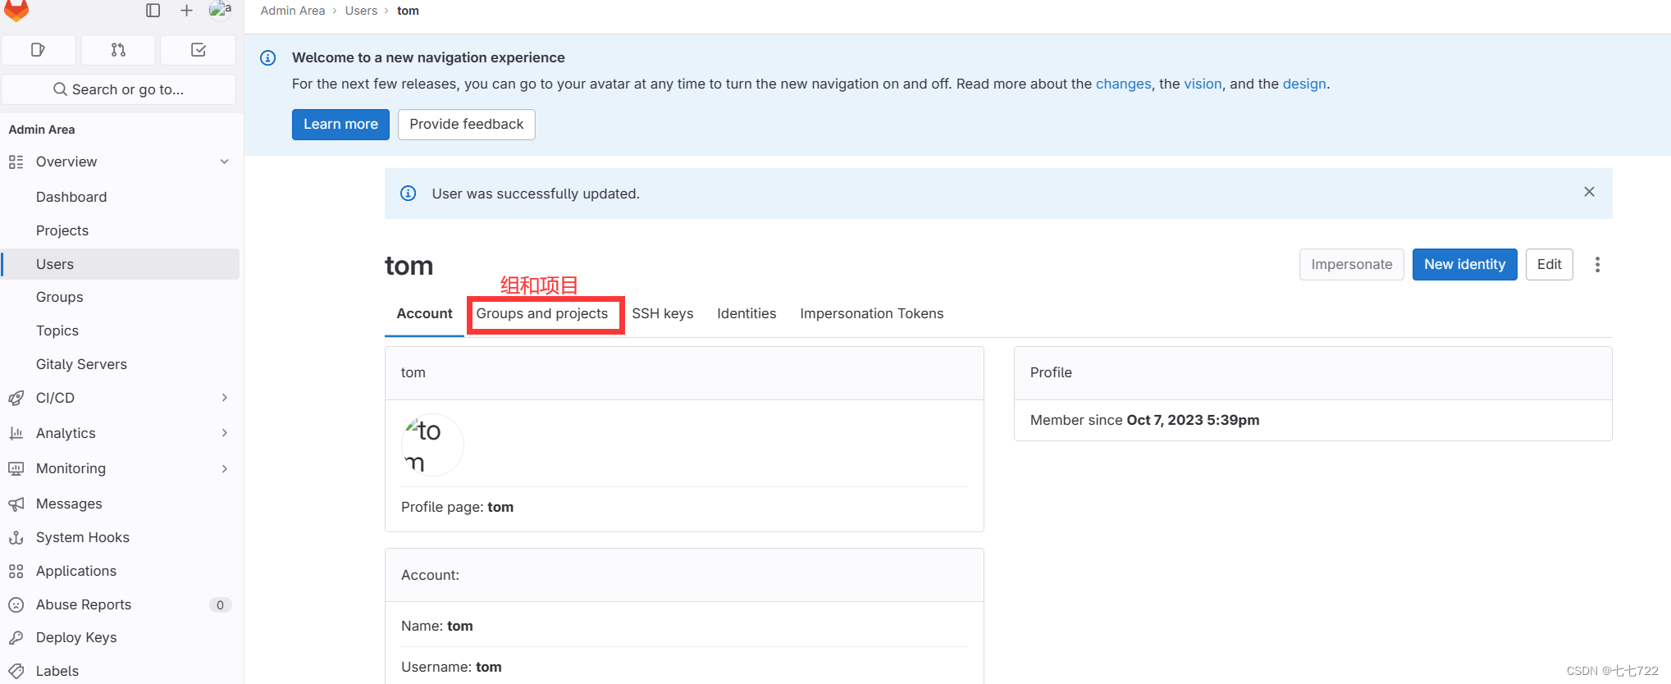Open the vertical ellipsis user actions menu

pyautogui.click(x=1597, y=264)
